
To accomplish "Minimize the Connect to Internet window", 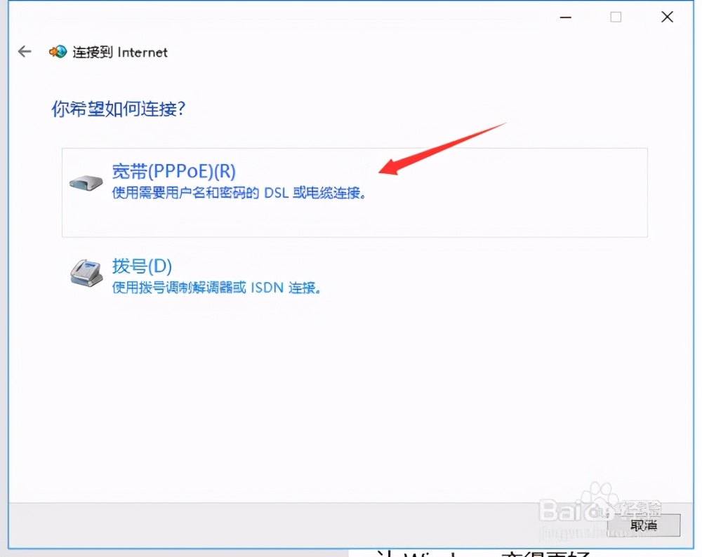I will click(565, 16).
